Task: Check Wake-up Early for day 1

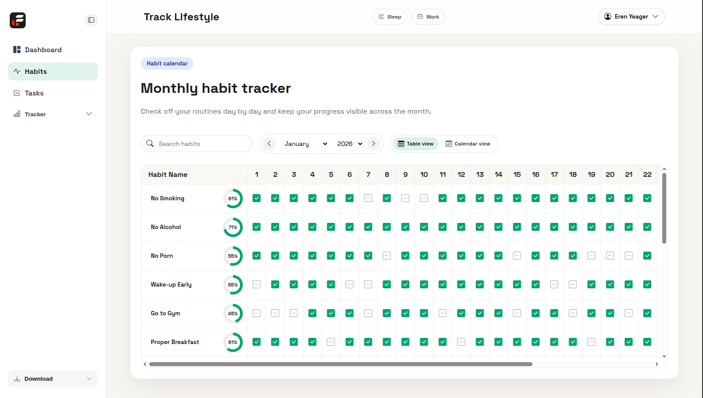Action: tap(256, 284)
